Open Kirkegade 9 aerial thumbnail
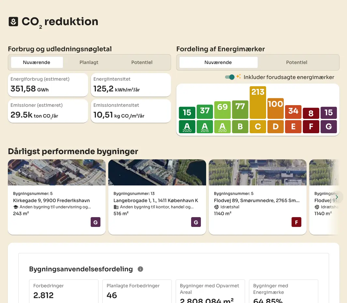Image resolution: width=347 pixels, height=303 pixels. pyautogui.click(x=57, y=172)
